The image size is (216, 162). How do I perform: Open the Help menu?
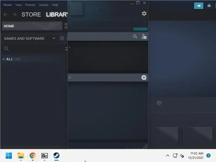pyautogui.click(x=55, y=5)
